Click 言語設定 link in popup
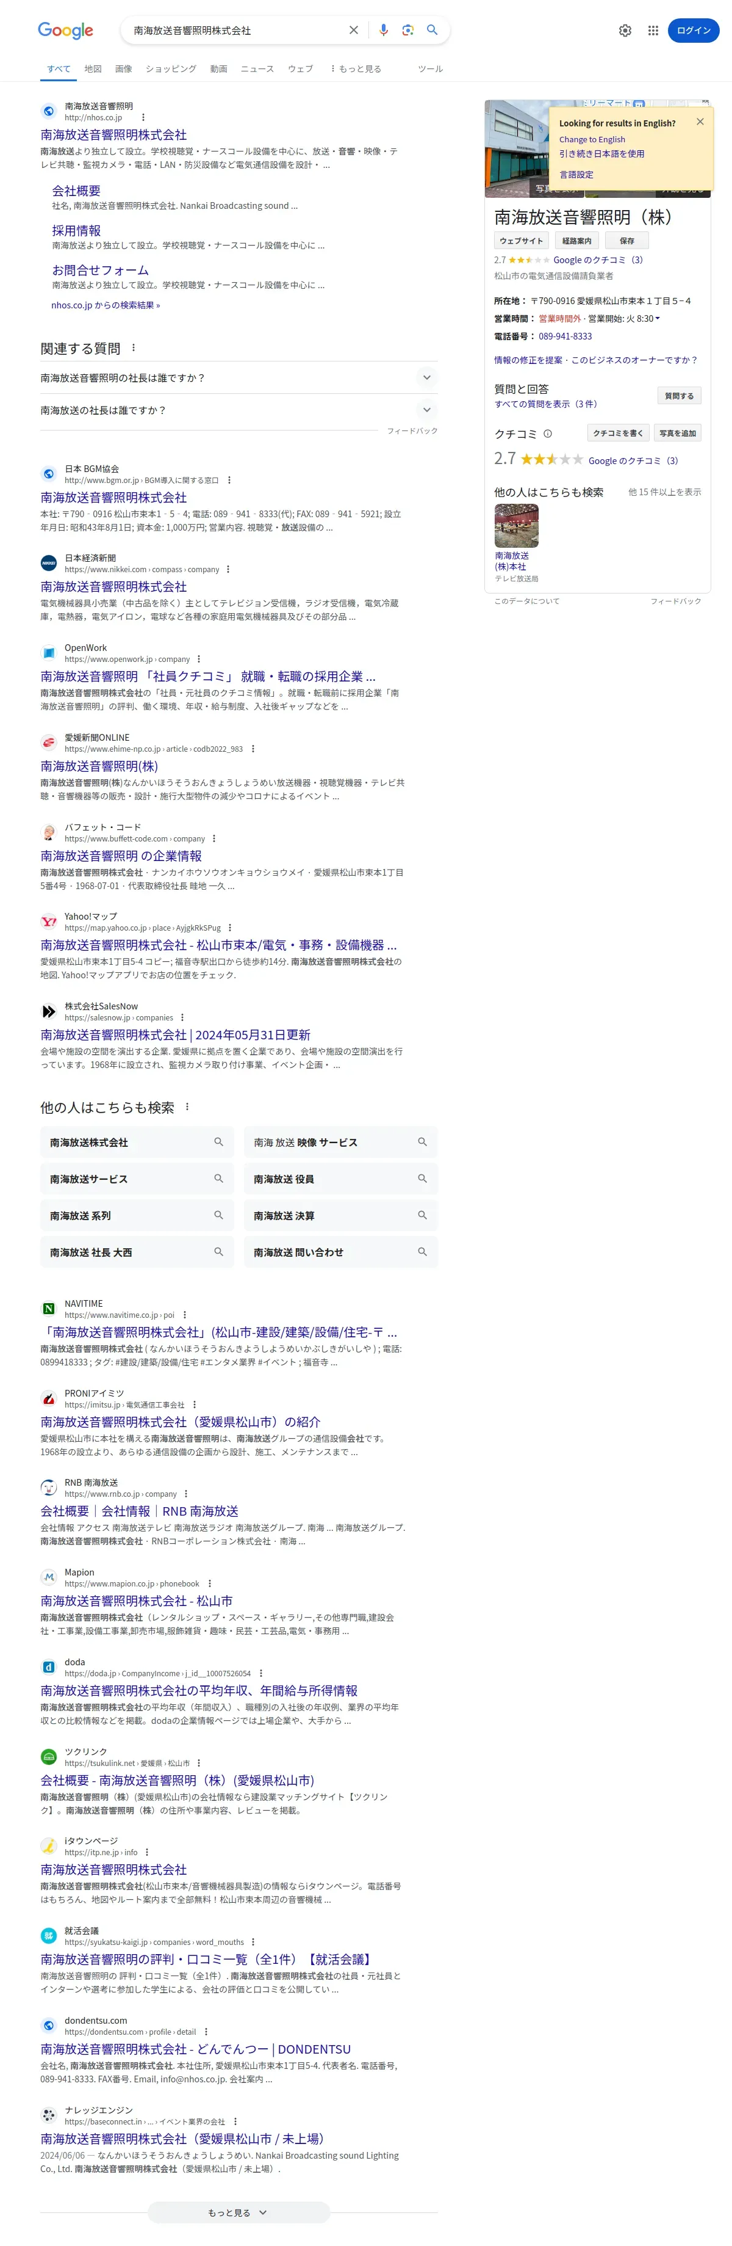This screenshot has height=2246, width=732. point(576,175)
